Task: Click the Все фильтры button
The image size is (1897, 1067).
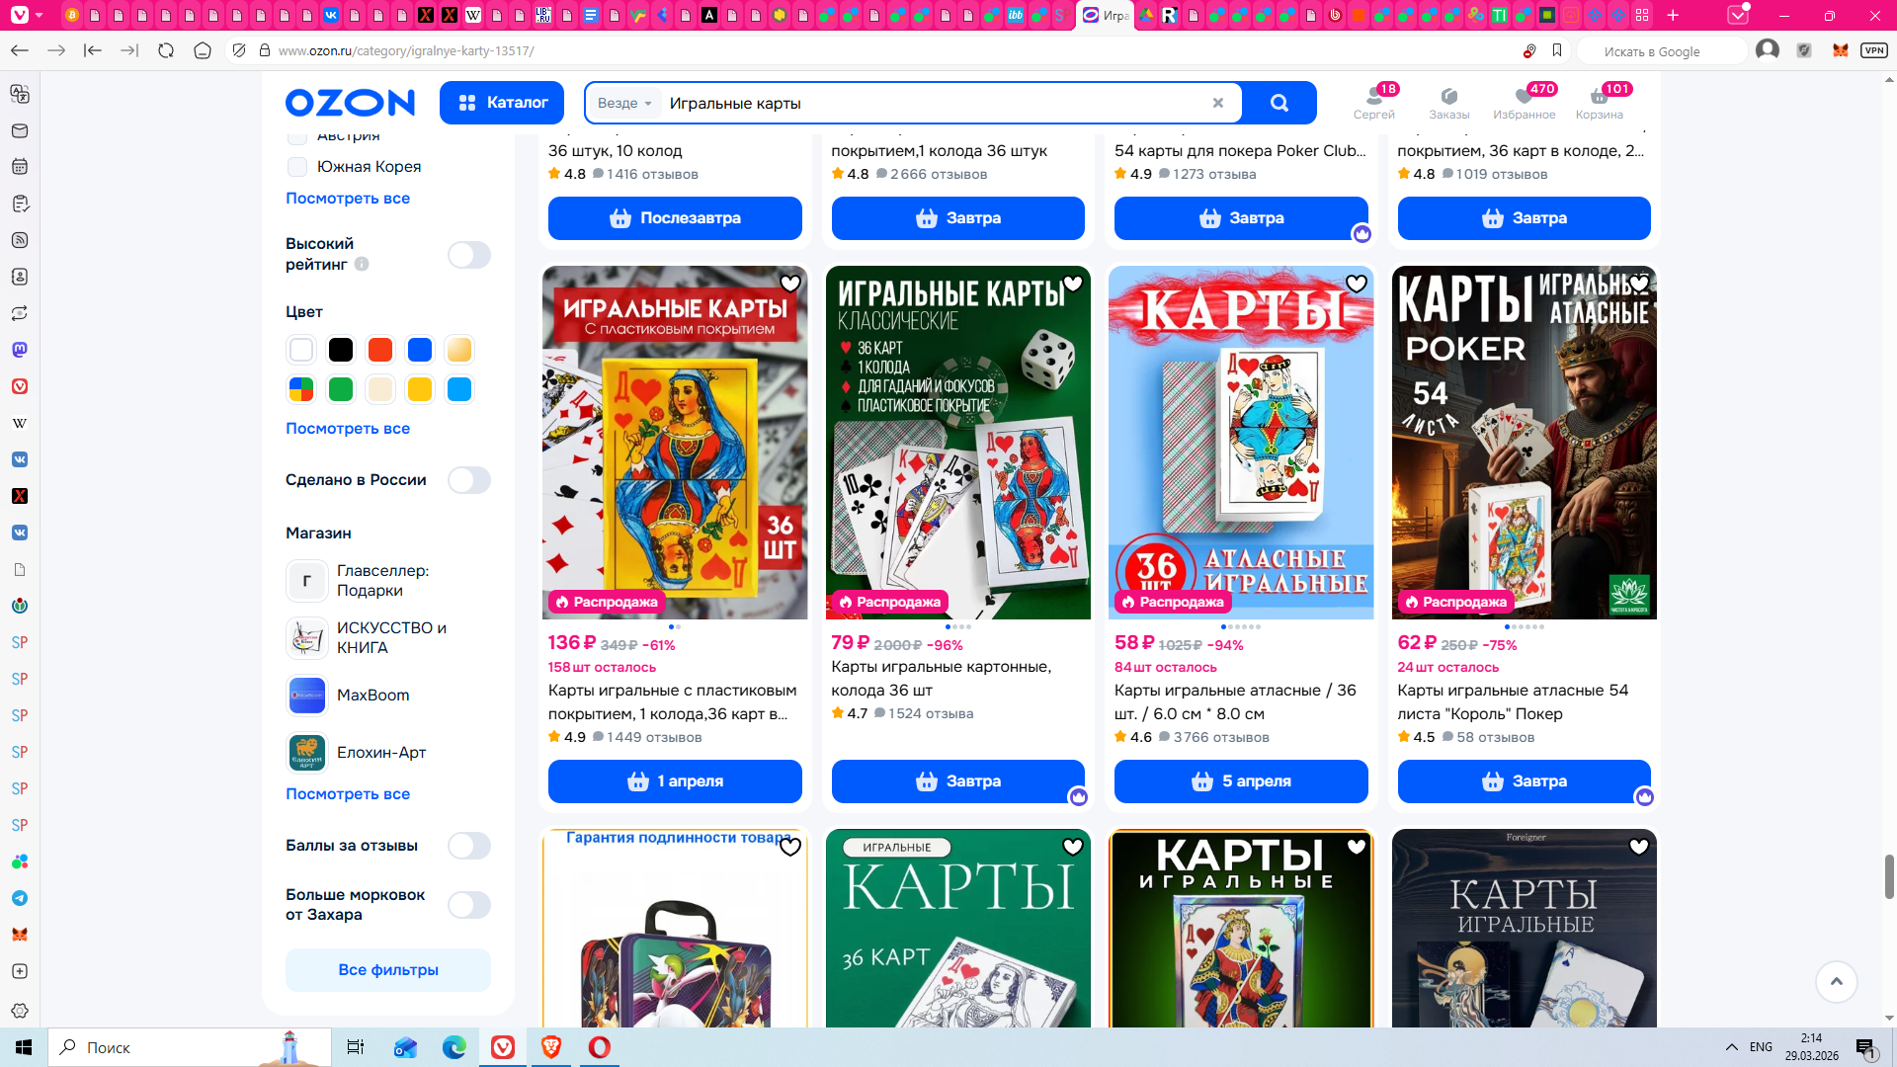Action: point(388,970)
